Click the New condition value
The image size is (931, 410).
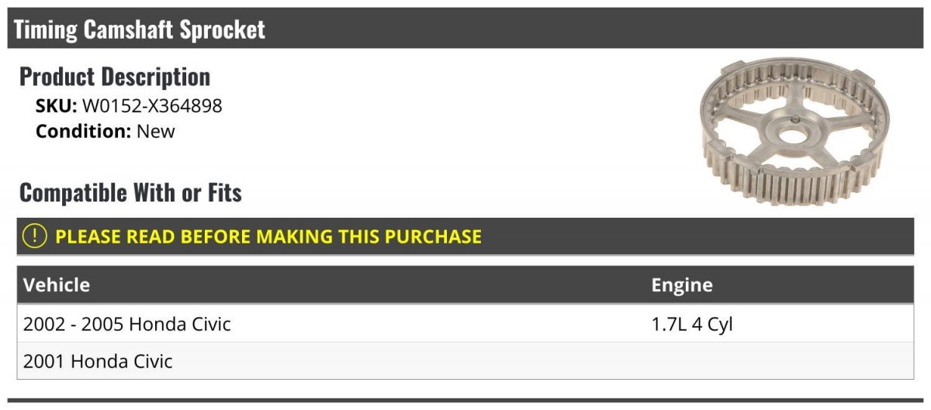click(156, 131)
